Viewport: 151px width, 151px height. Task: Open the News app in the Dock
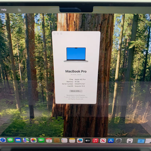click(103, 141)
